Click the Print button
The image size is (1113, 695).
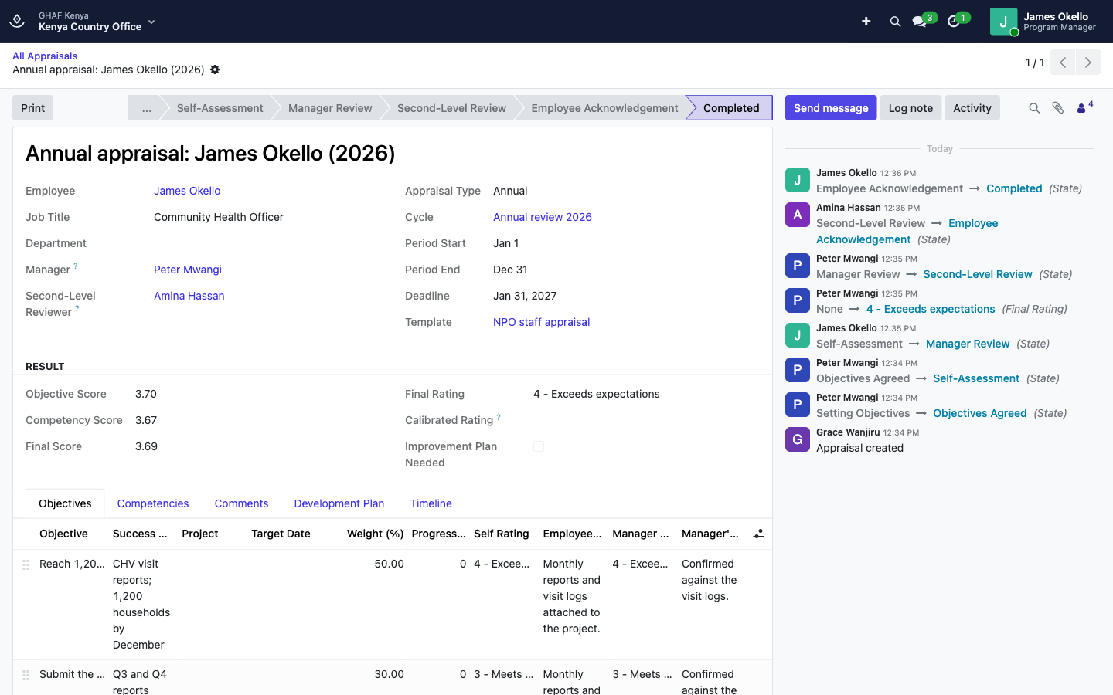pyautogui.click(x=32, y=108)
